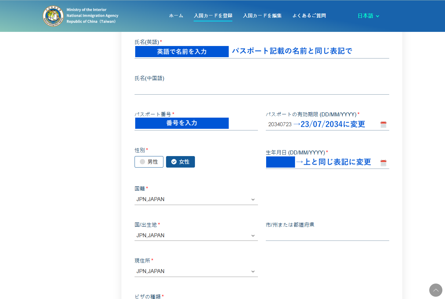This screenshot has width=445, height=299.
Task: Go to the ホーム menu item
Action: [x=176, y=15]
